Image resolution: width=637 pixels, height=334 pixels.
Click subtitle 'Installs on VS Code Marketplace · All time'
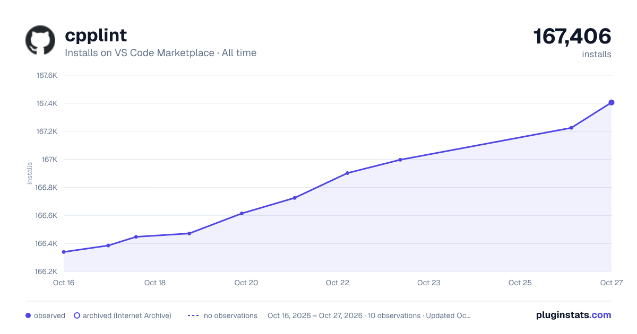pyautogui.click(x=161, y=53)
